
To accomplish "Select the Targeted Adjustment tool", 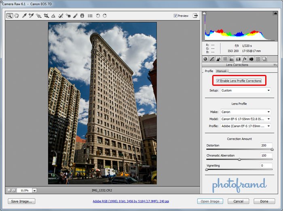I will [x=38, y=16].
